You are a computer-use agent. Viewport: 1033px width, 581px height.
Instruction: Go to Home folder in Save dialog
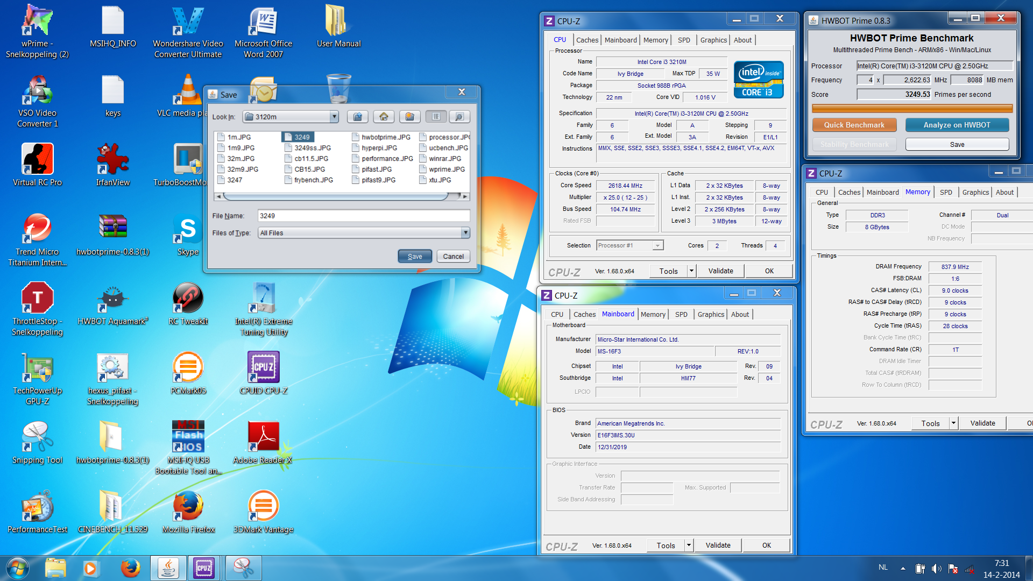click(384, 117)
